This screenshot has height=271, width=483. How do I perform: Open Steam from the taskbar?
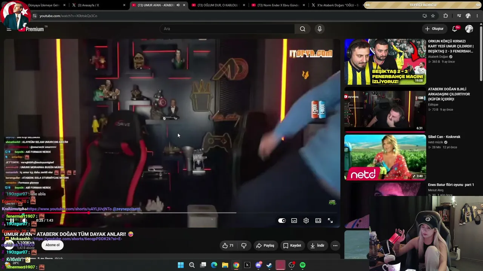pyautogui.click(x=269, y=265)
